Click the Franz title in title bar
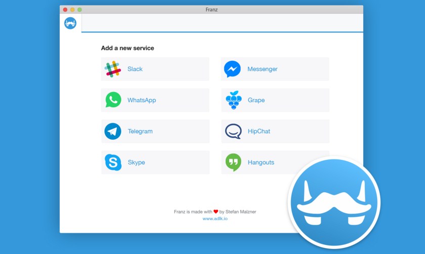 (211, 10)
